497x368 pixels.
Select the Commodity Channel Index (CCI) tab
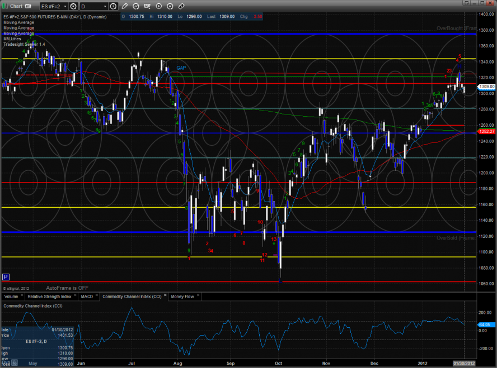[x=132, y=297]
